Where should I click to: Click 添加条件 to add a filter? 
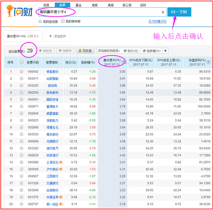pos(57,36)
